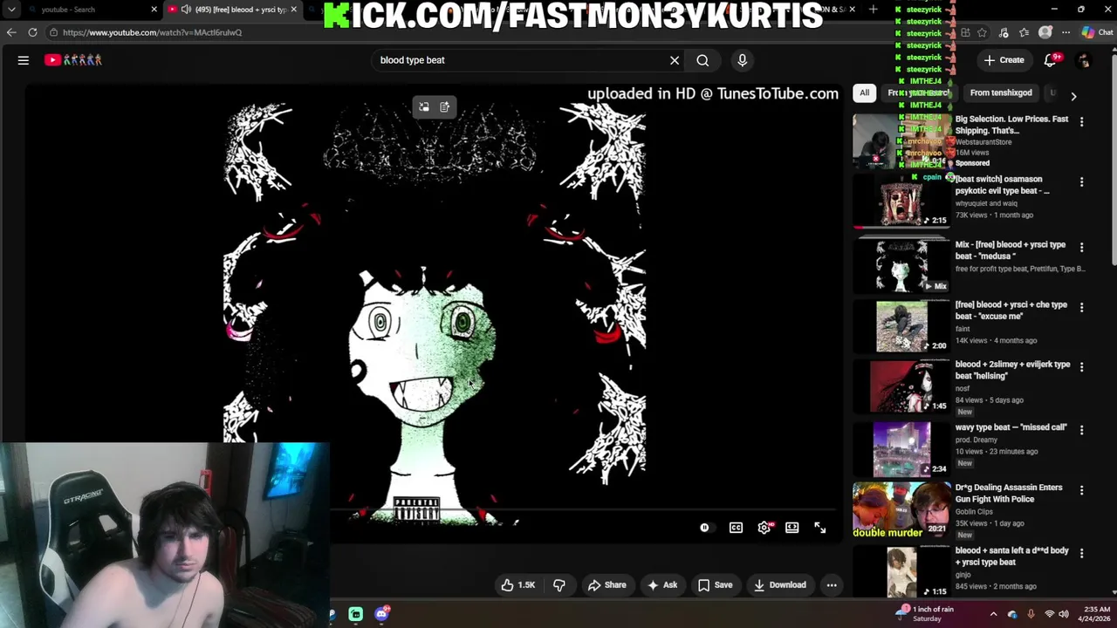Viewport: 1117px width, 628px height.
Task: Open 'wavy type beat missed call' link
Action: 1011,427
